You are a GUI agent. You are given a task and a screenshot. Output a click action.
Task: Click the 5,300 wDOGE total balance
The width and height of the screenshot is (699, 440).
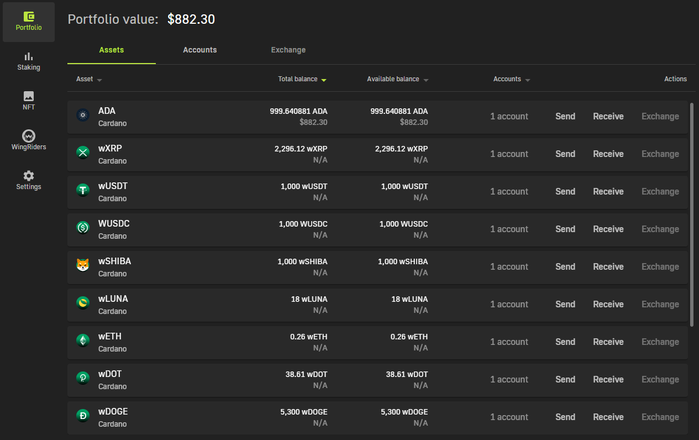click(x=304, y=412)
